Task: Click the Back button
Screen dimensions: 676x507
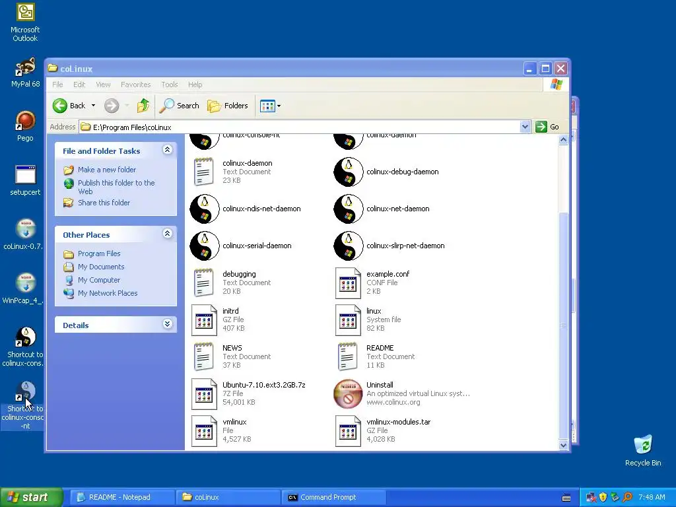Action: coord(69,106)
